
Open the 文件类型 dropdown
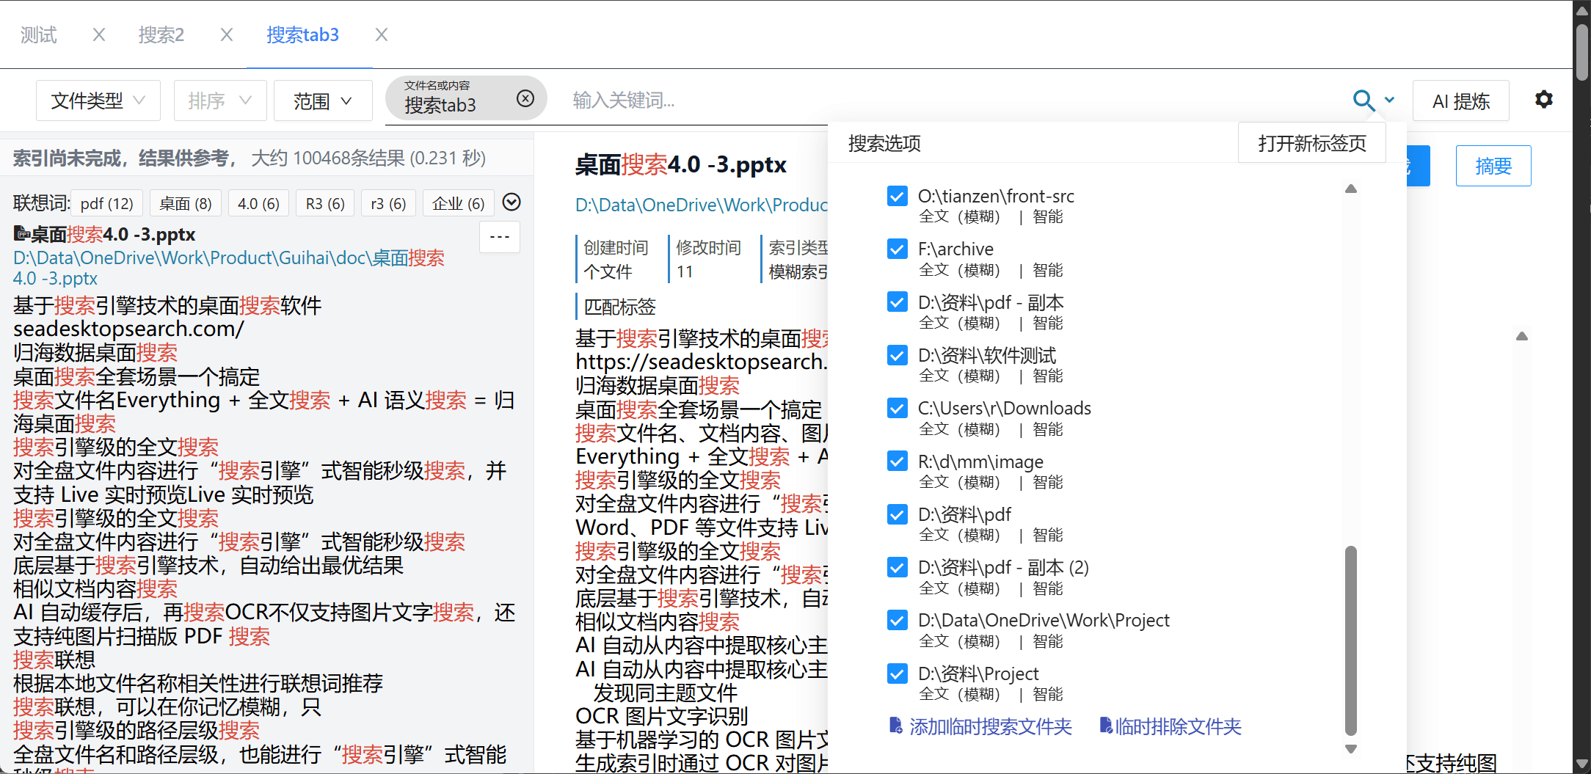pyautogui.click(x=98, y=101)
